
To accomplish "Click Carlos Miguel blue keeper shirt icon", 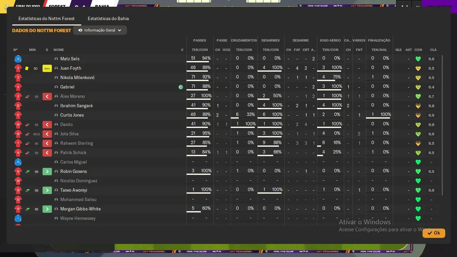I will (18, 162).
